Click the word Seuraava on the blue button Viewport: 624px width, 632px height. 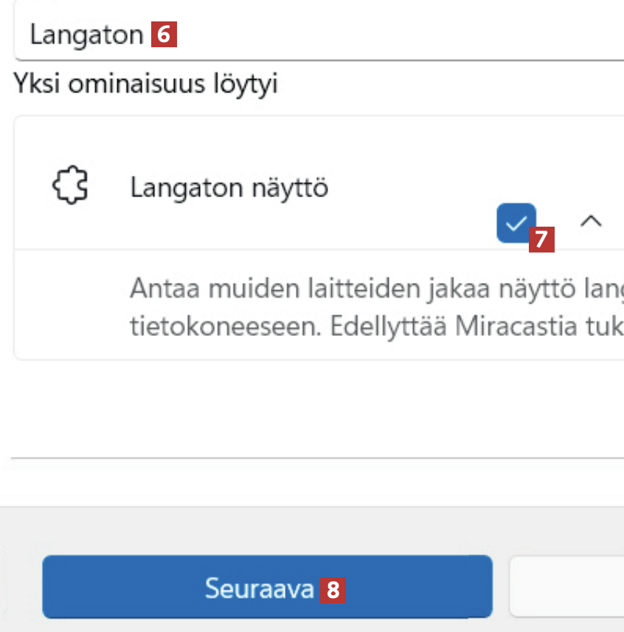coord(260,588)
